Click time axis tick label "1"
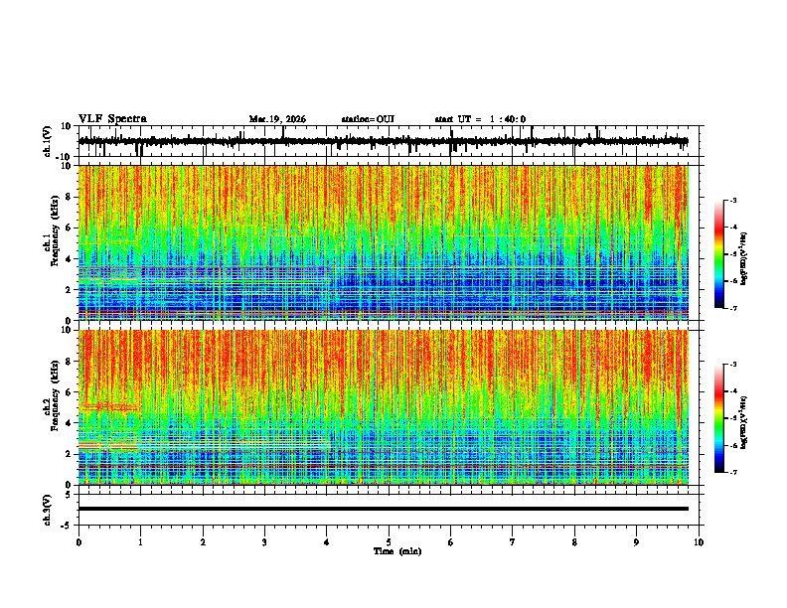Screen dimensions: 787x608 coord(140,542)
